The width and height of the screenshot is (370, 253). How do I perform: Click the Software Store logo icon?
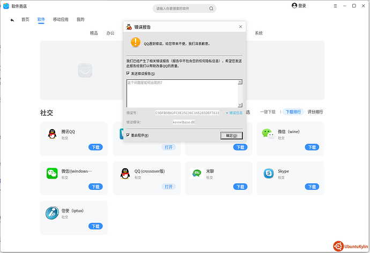pos(6,6)
